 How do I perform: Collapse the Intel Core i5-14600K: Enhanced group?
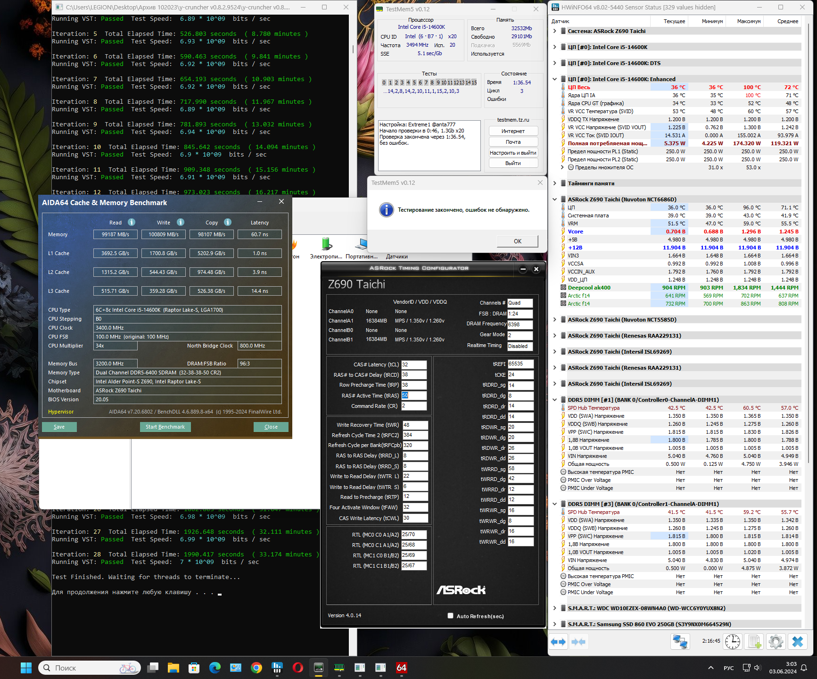pos(555,79)
